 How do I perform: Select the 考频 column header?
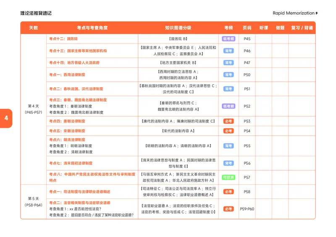point(228,28)
